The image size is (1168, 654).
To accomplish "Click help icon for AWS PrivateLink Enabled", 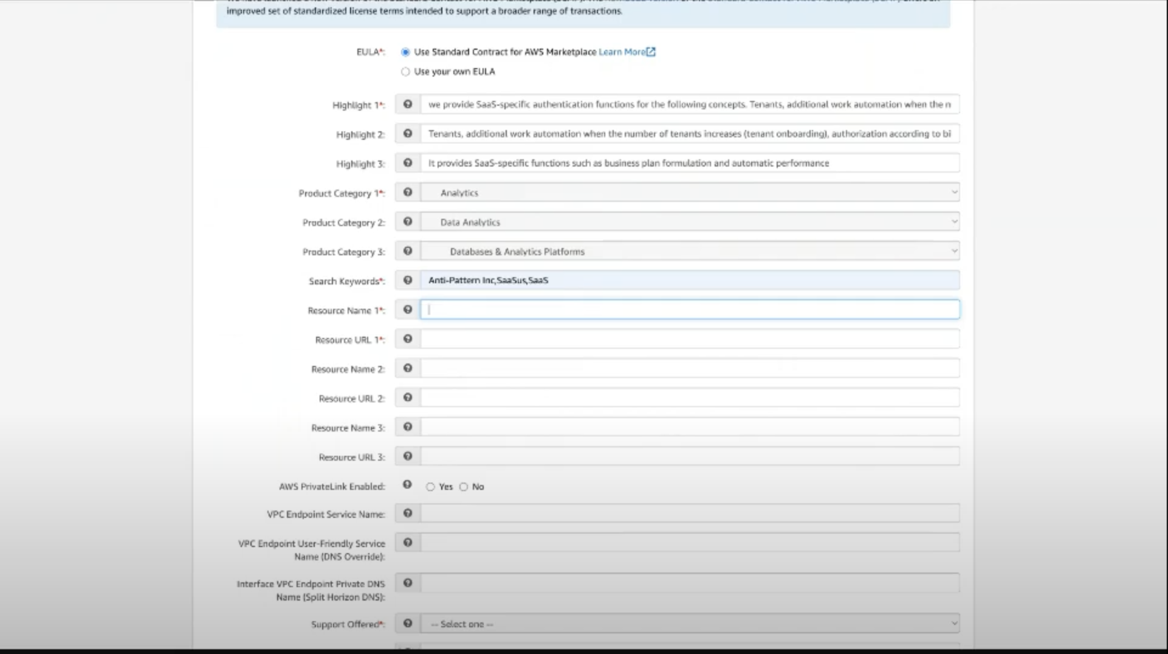I will 407,484.
